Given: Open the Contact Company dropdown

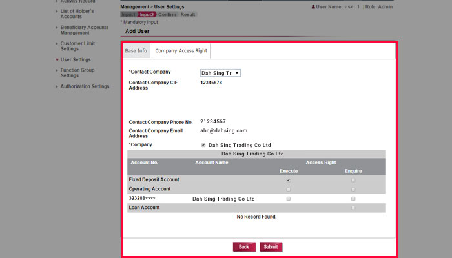Looking at the screenshot, I should 220,73.
